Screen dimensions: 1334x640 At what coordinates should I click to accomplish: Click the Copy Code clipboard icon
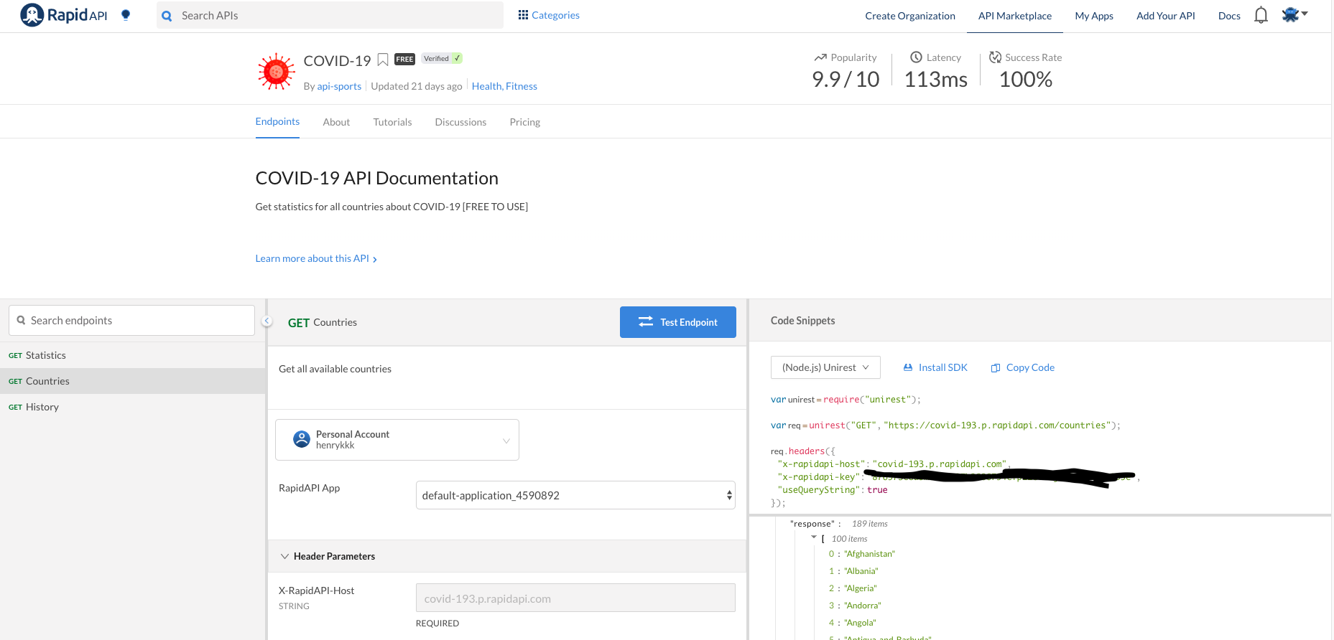(x=996, y=368)
